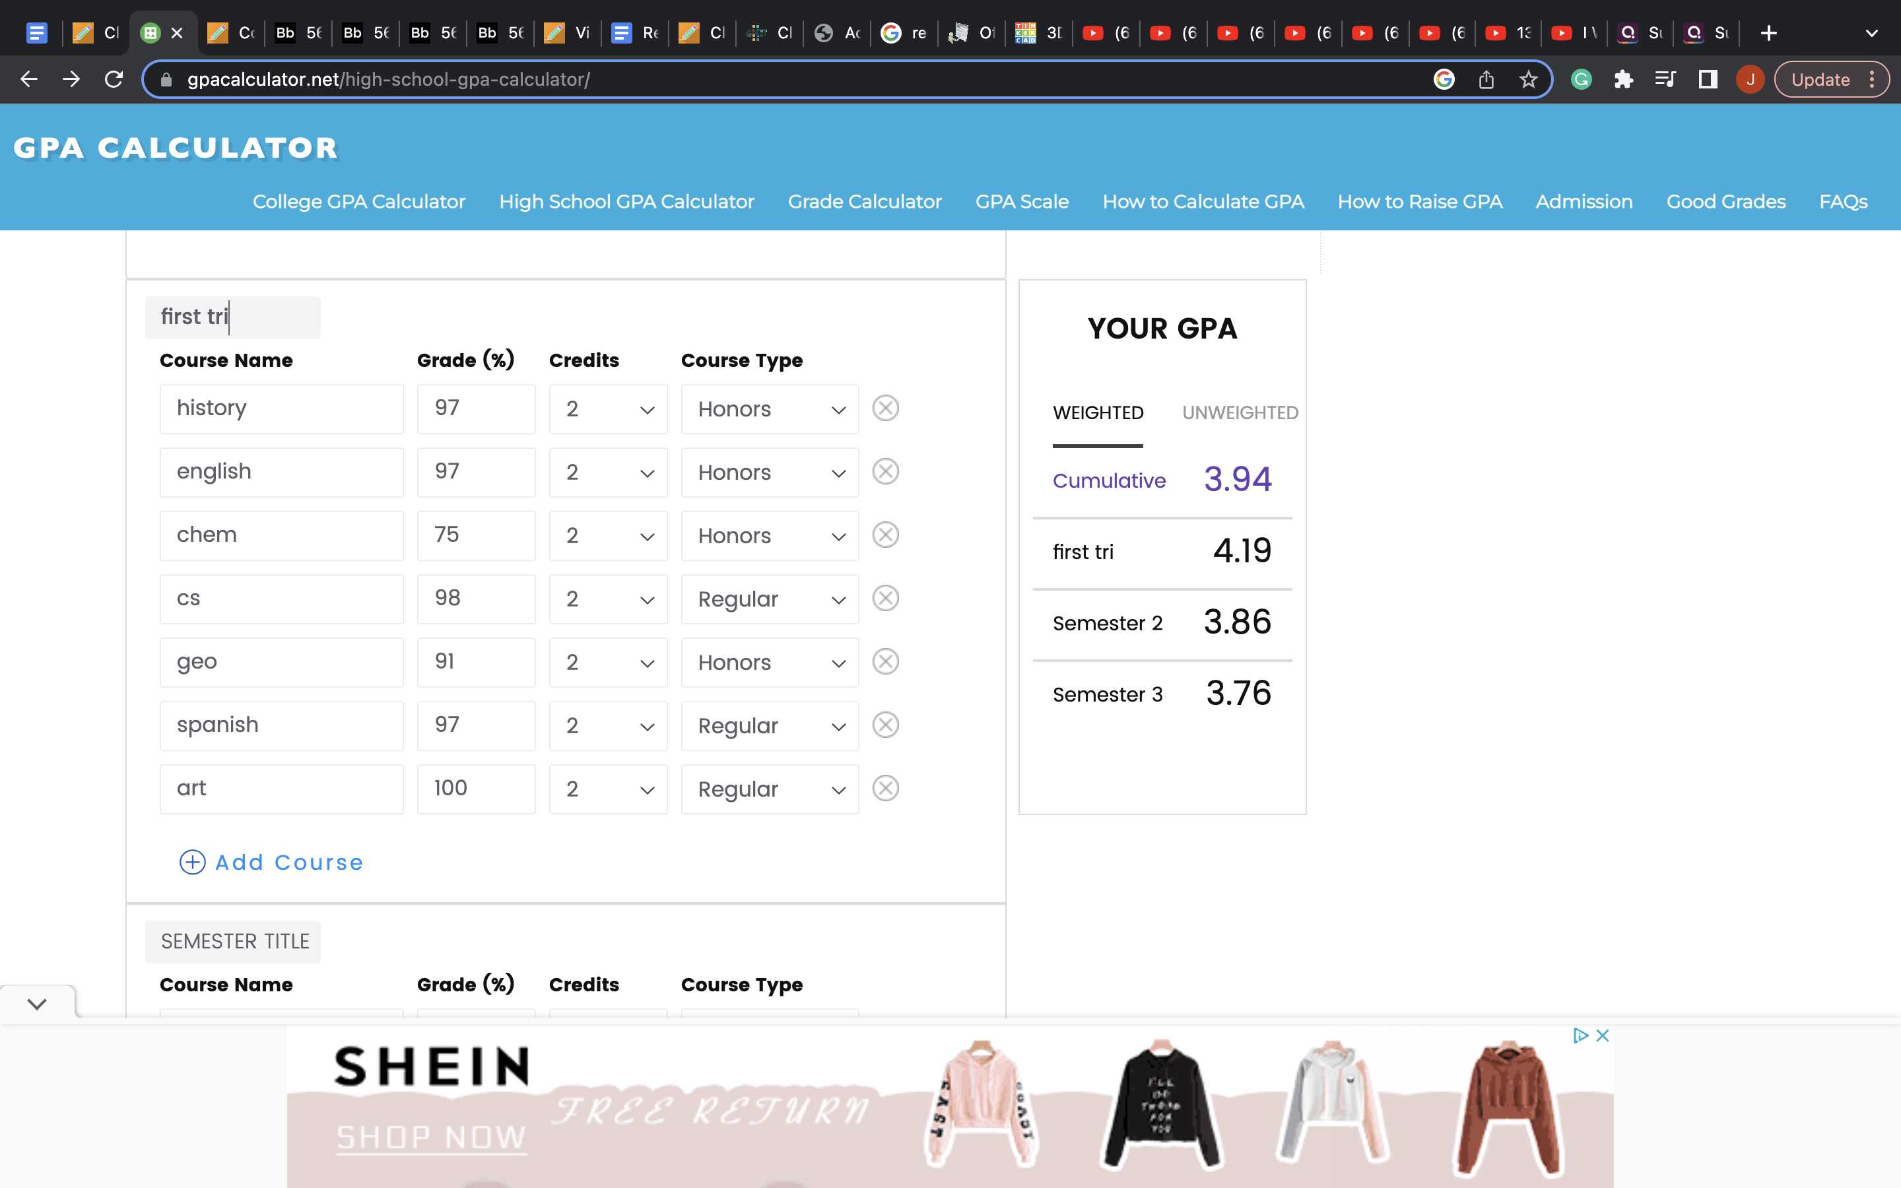Viewport: 1901px width, 1188px height.
Task: Delete the chem course row
Action: [x=885, y=535]
